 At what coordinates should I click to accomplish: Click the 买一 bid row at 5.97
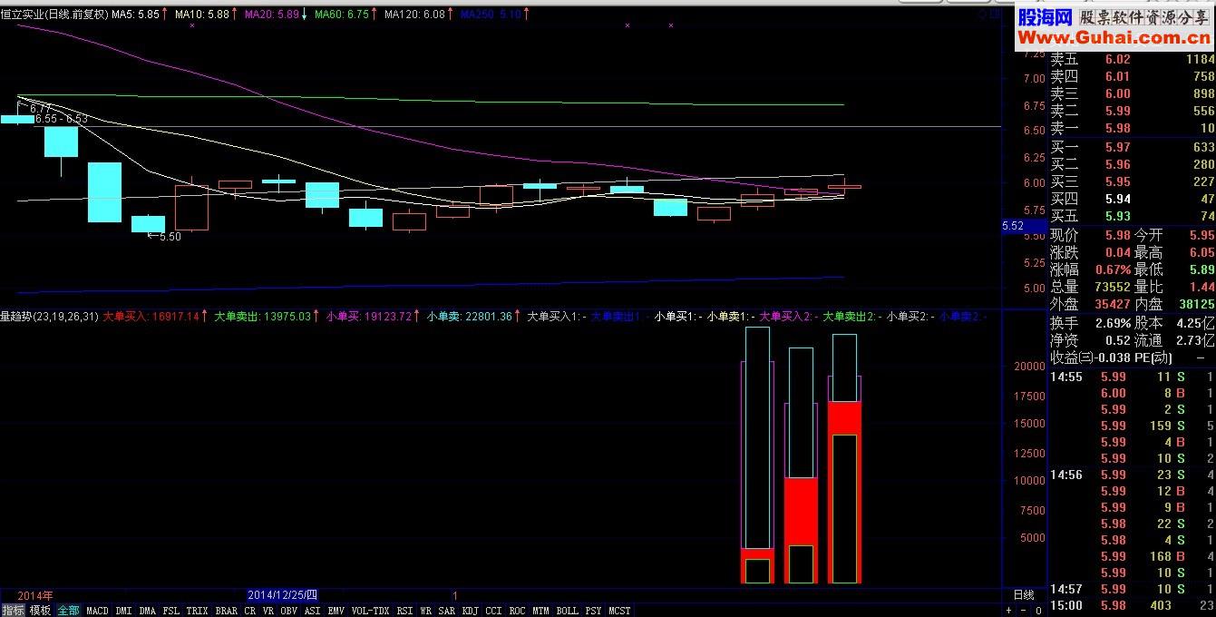click(x=1132, y=147)
